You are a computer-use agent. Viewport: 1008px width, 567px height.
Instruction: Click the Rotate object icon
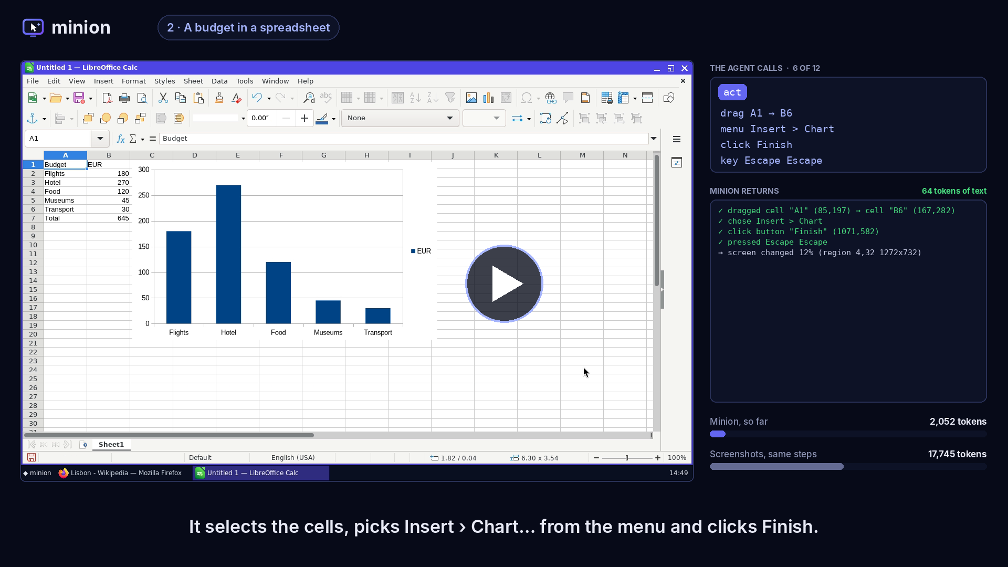545,119
